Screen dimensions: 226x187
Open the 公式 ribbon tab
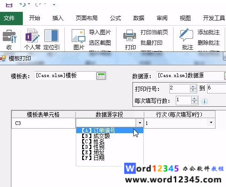[x=116, y=18]
